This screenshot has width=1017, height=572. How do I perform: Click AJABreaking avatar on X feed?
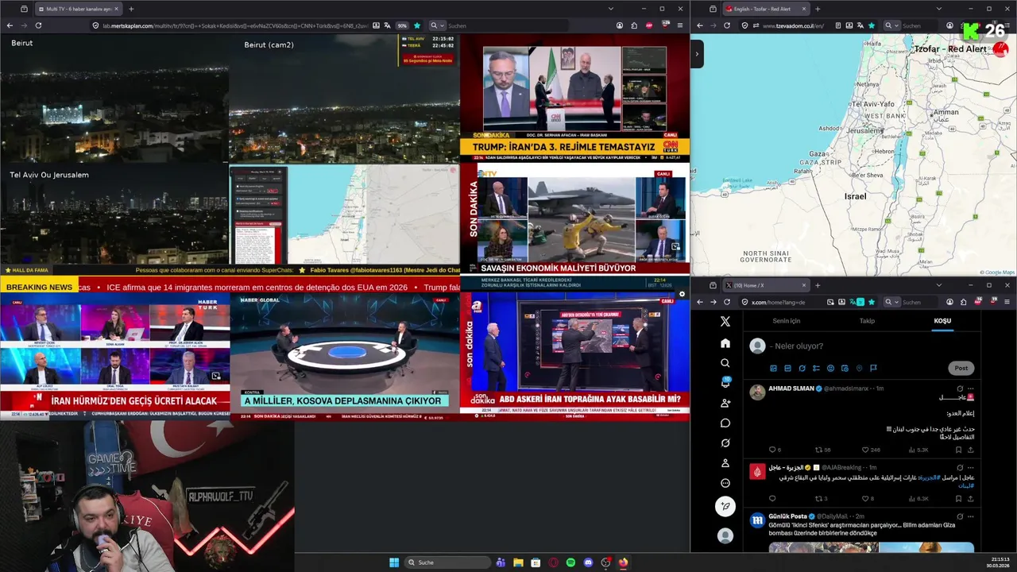pos(757,472)
